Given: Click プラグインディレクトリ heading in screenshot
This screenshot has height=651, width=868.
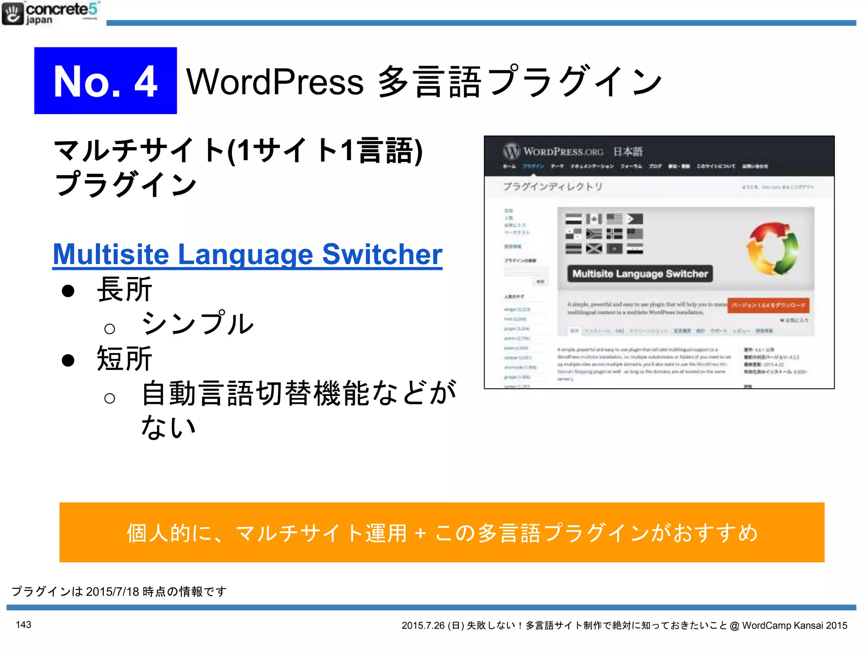Looking at the screenshot, I should [x=553, y=186].
